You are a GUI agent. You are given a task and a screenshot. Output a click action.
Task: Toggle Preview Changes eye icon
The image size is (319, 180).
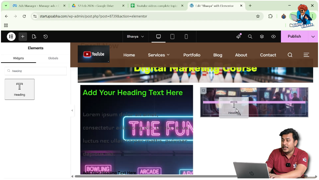pos(273,37)
